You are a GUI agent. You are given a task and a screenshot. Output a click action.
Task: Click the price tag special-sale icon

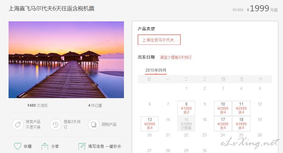coord(18,124)
